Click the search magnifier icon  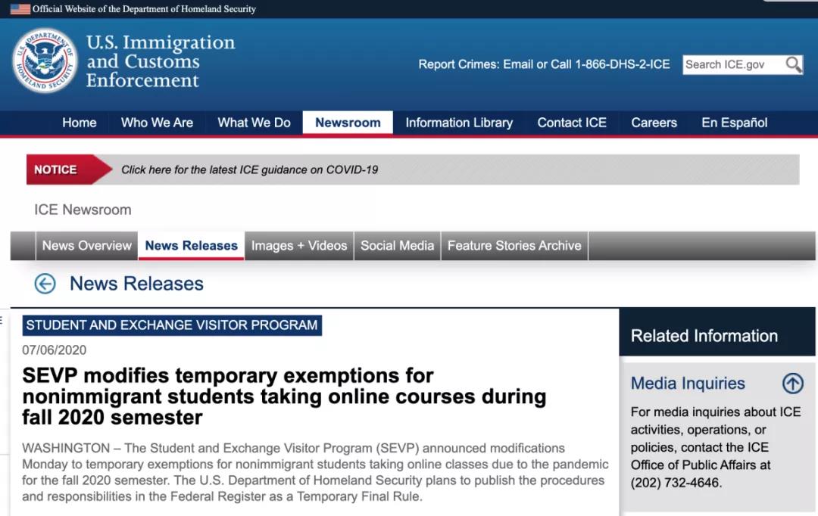click(x=793, y=65)
